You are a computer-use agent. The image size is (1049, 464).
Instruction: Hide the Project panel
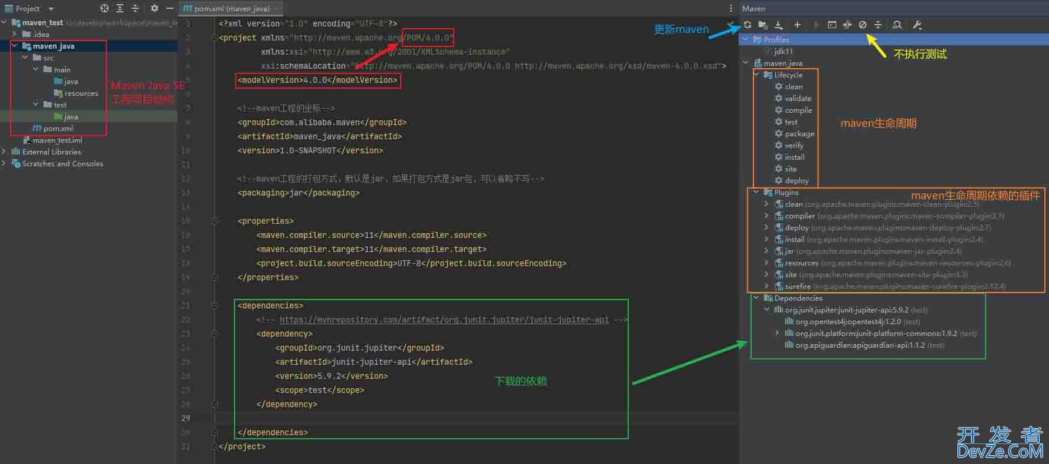pyautogui.click(x=169, y=8)
